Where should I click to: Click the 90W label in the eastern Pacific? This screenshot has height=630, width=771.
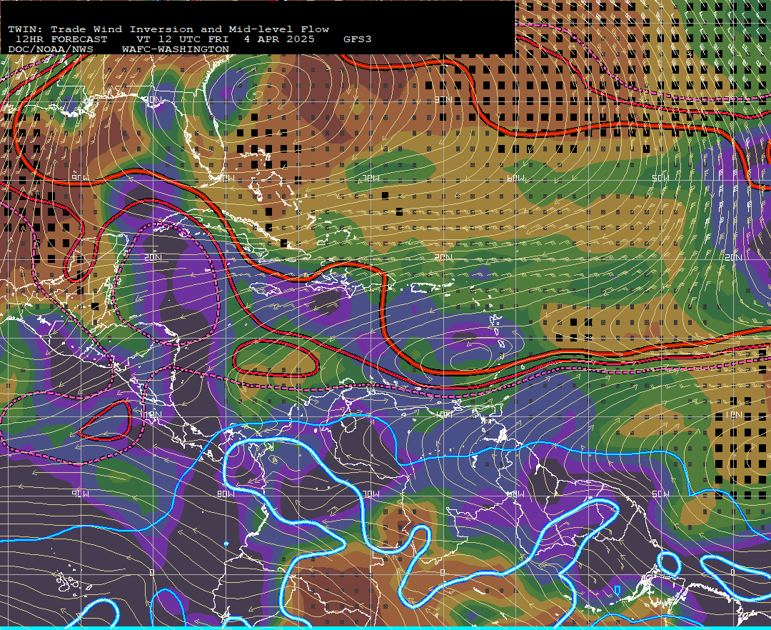coord(80,494)
